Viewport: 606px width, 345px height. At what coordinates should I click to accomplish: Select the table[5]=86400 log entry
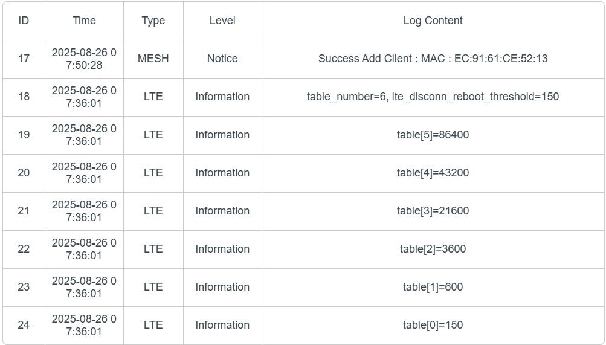(433, 135)
